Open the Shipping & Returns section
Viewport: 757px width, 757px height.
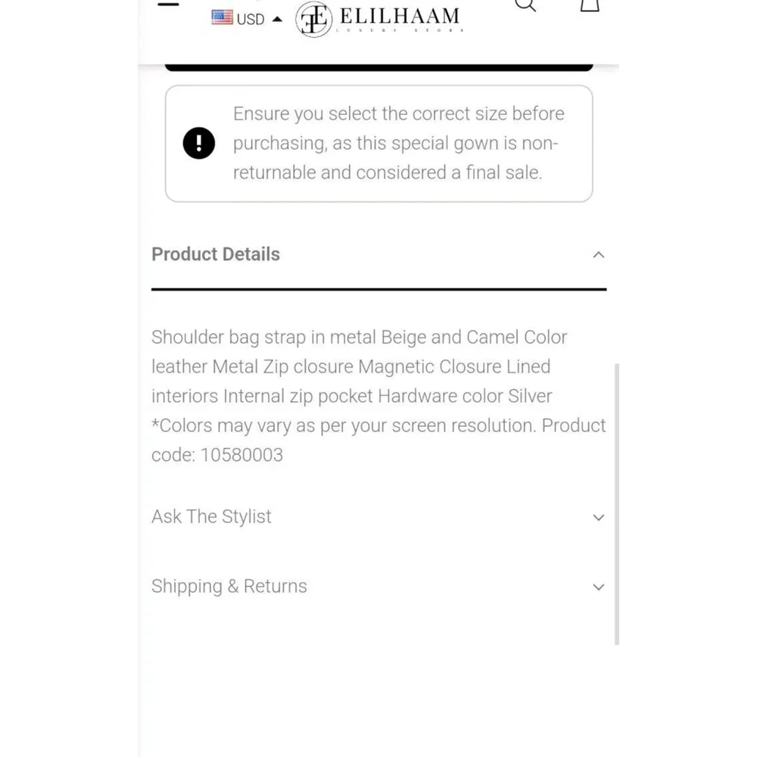pos(379,587)
